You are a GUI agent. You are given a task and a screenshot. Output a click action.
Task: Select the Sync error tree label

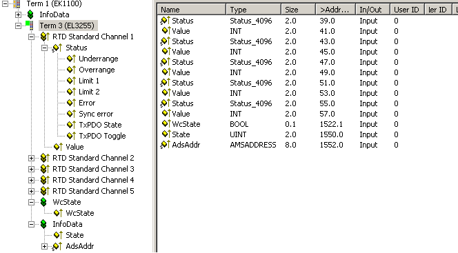[96, 114]
